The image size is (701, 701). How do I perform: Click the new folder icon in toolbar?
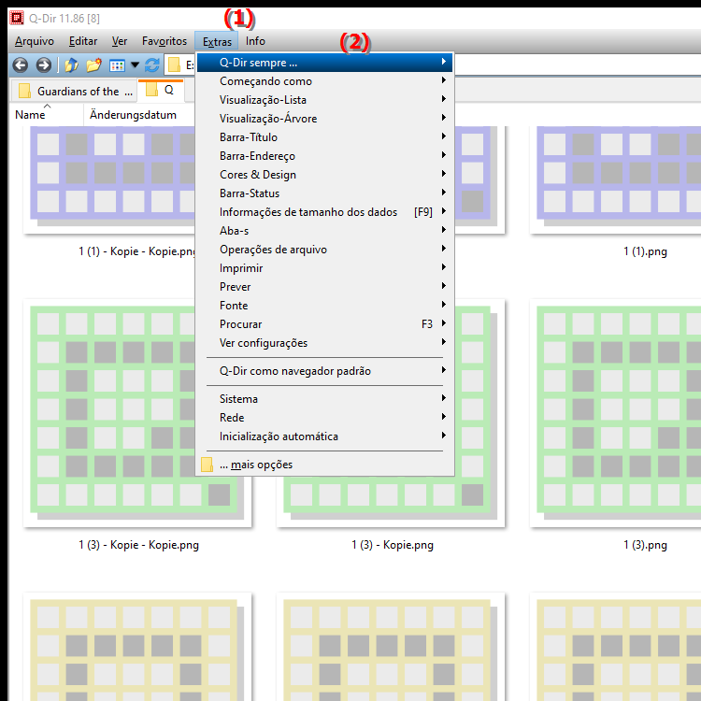tap(93, 65)
